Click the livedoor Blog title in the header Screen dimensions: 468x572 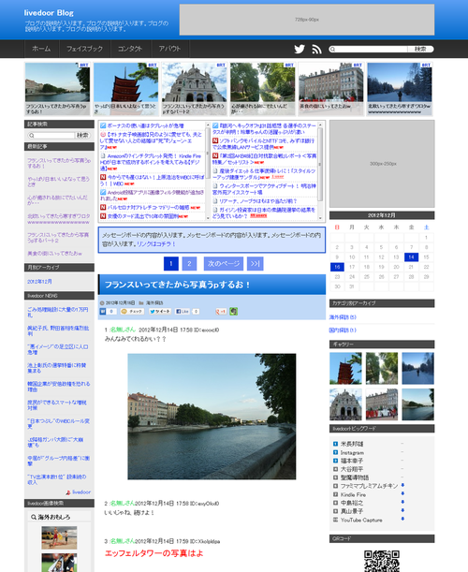(49, 13)
